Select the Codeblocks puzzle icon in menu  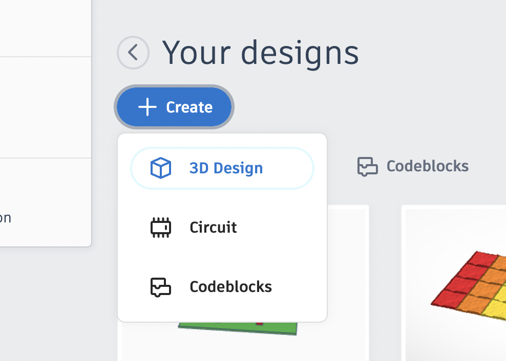[160, 286]
